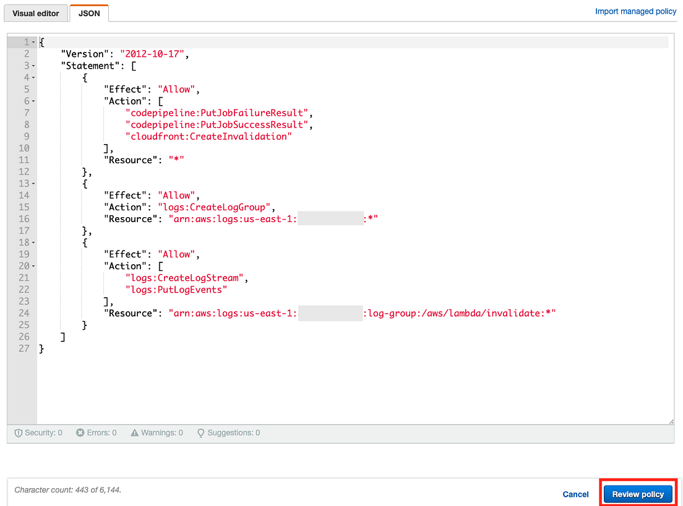The width and height of the screenshot is (683, 506).
Task: Select the JSON tab
Action: tap(88, 12)
